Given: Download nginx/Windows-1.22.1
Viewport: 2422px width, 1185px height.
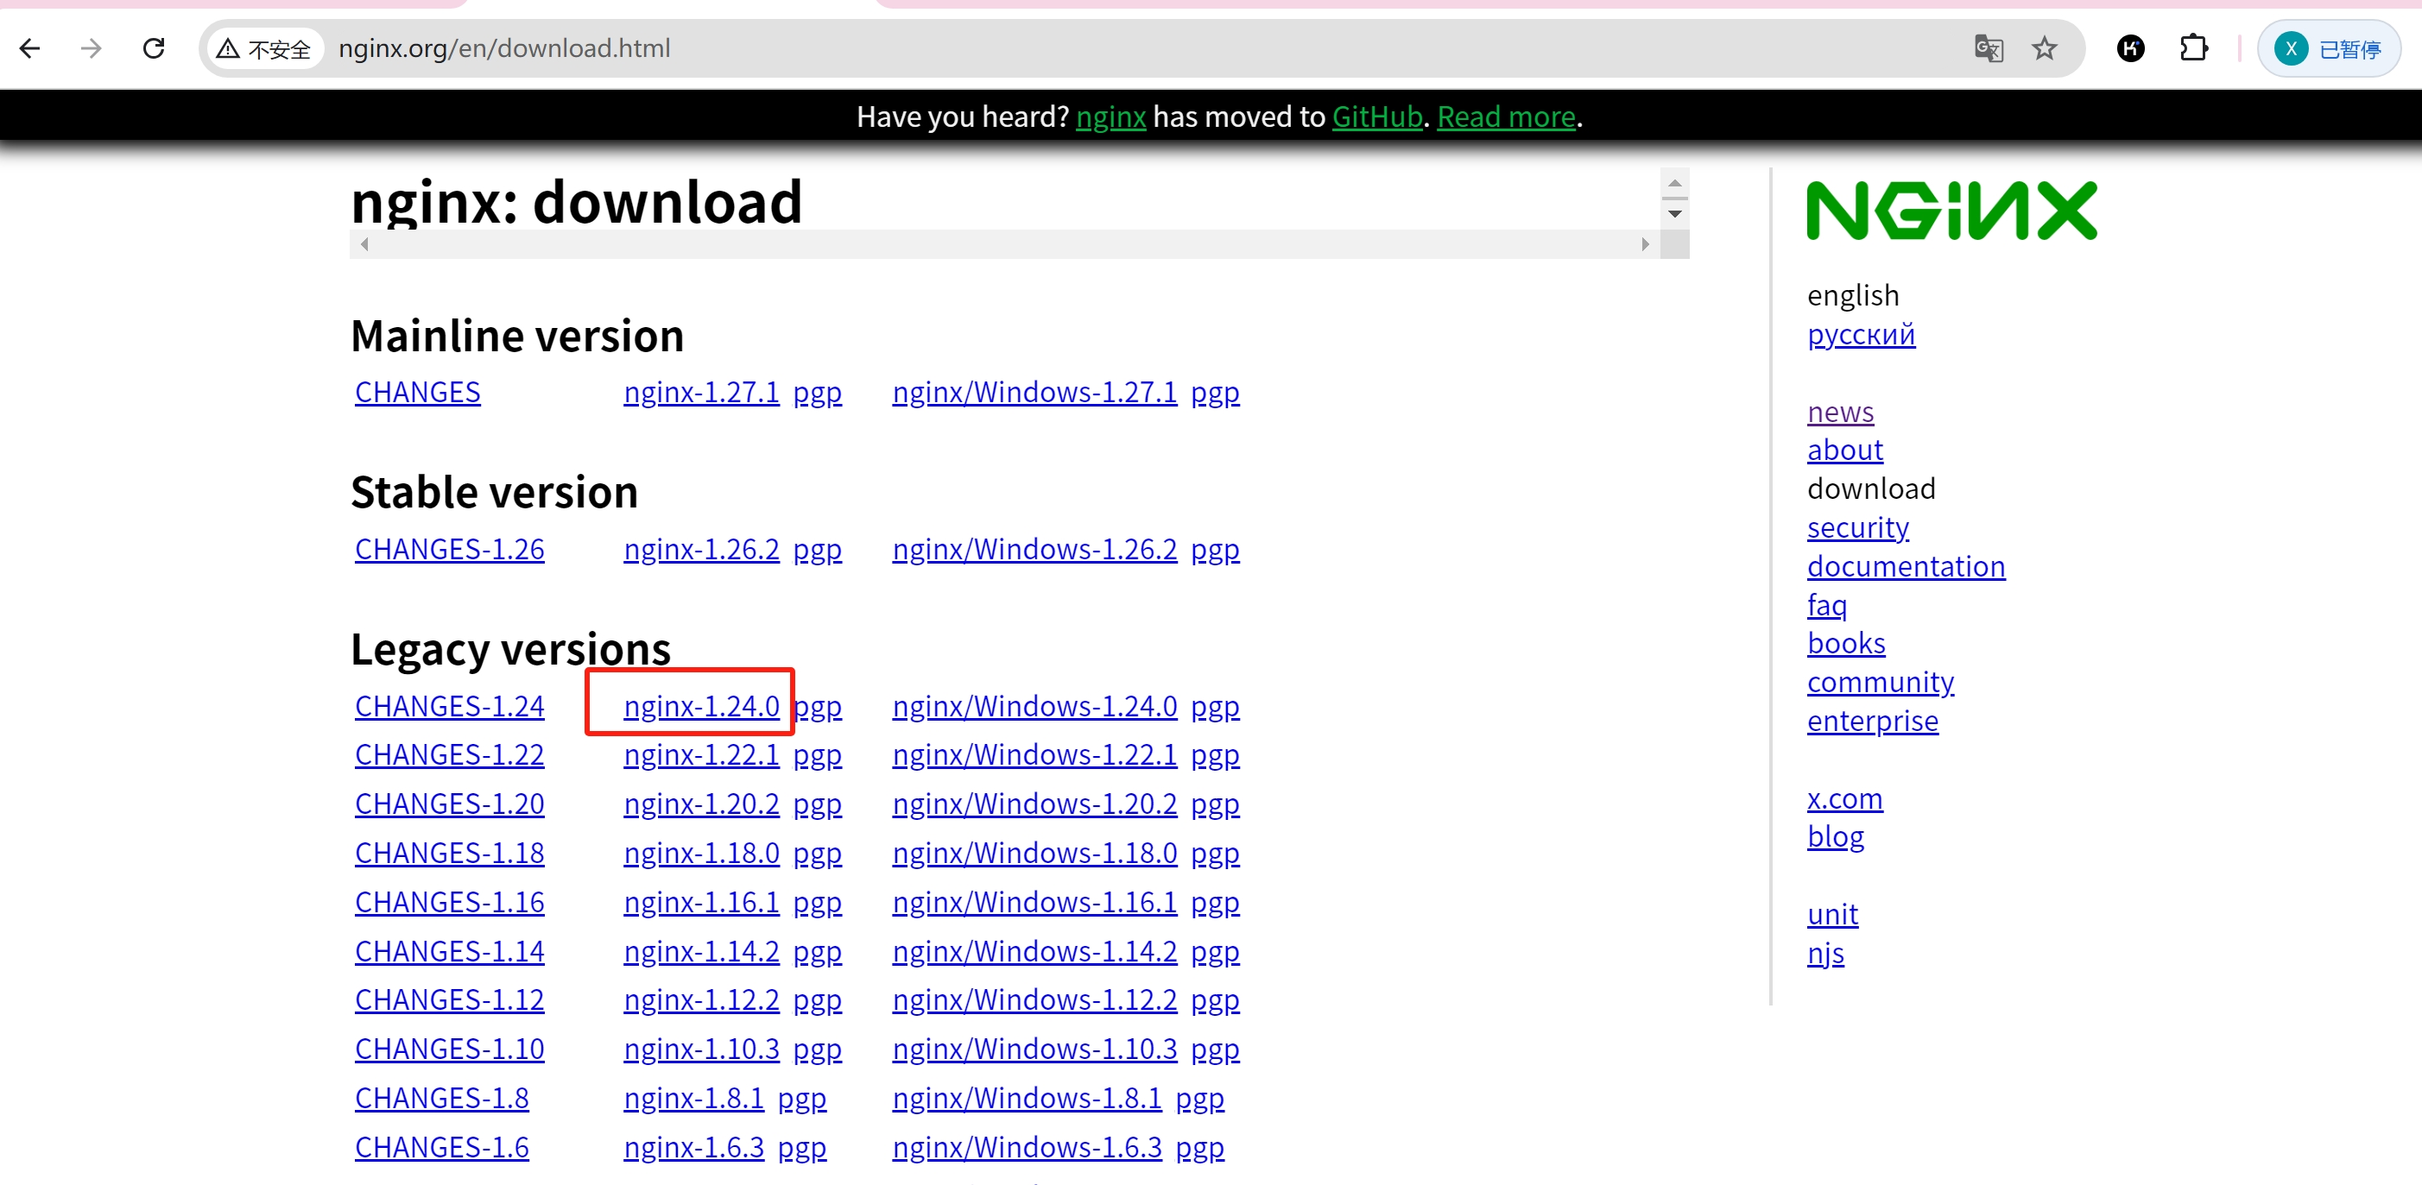Looking at the screenshot, I should 1034,754.
